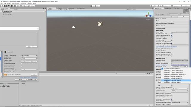Open the GameObject menu
Viewport: 191px width, 107px height.
(15, 4)
